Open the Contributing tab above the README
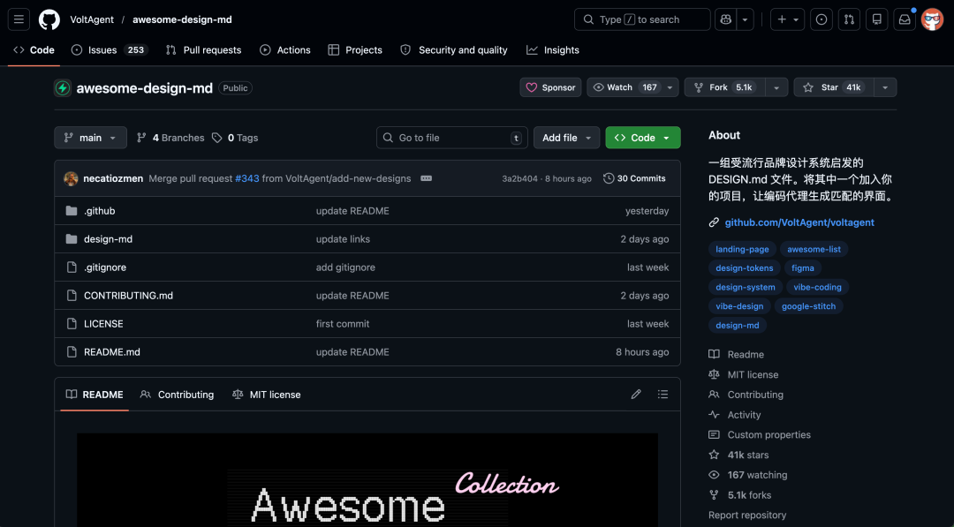Screen dimensions: 954x527 (177, 394)
